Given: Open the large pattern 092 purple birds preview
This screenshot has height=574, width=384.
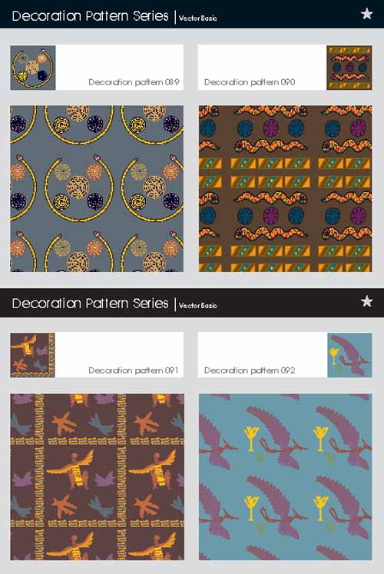Looking at the screenshot, I should (x=285, y=477).
